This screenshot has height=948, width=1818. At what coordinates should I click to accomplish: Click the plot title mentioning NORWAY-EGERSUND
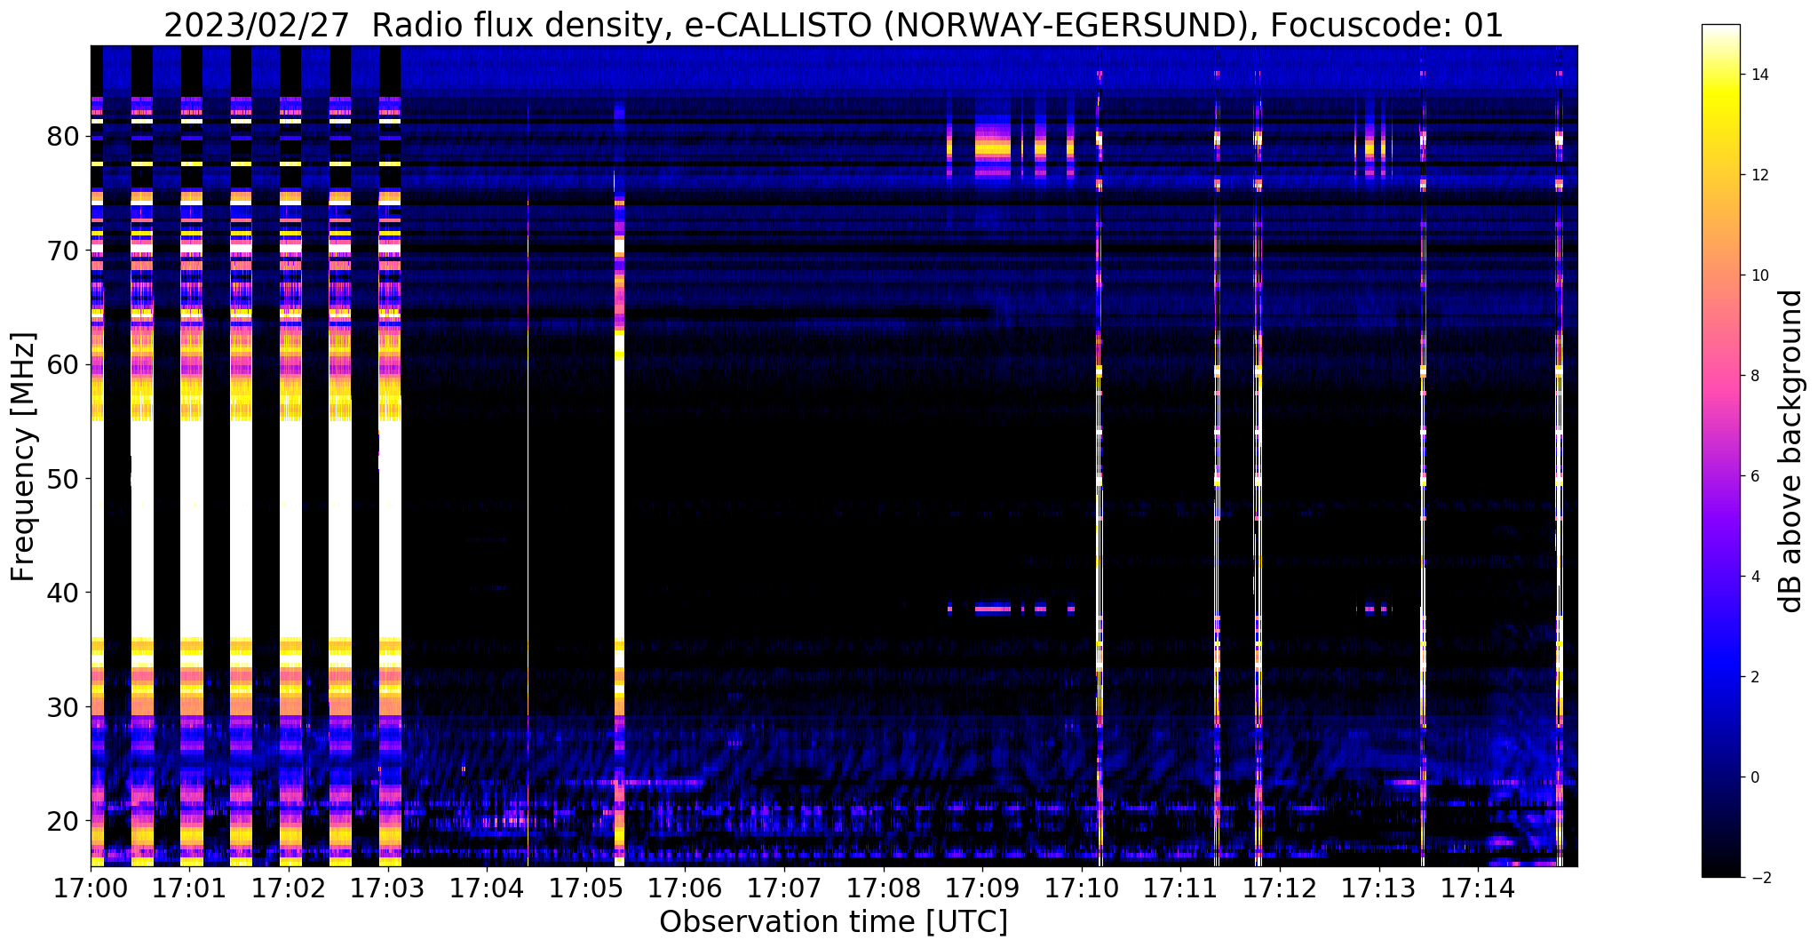pos(833,25)
